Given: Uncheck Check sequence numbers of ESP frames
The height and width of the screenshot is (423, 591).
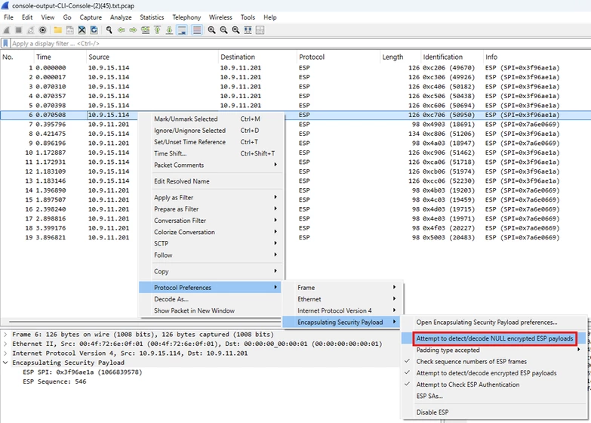Looking at the screenshot, I should 471,362.
